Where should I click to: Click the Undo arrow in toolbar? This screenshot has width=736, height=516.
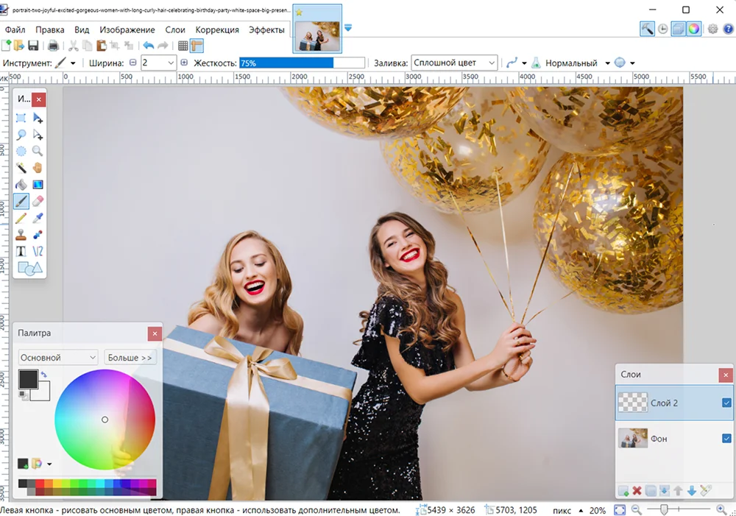pos(148,46)
